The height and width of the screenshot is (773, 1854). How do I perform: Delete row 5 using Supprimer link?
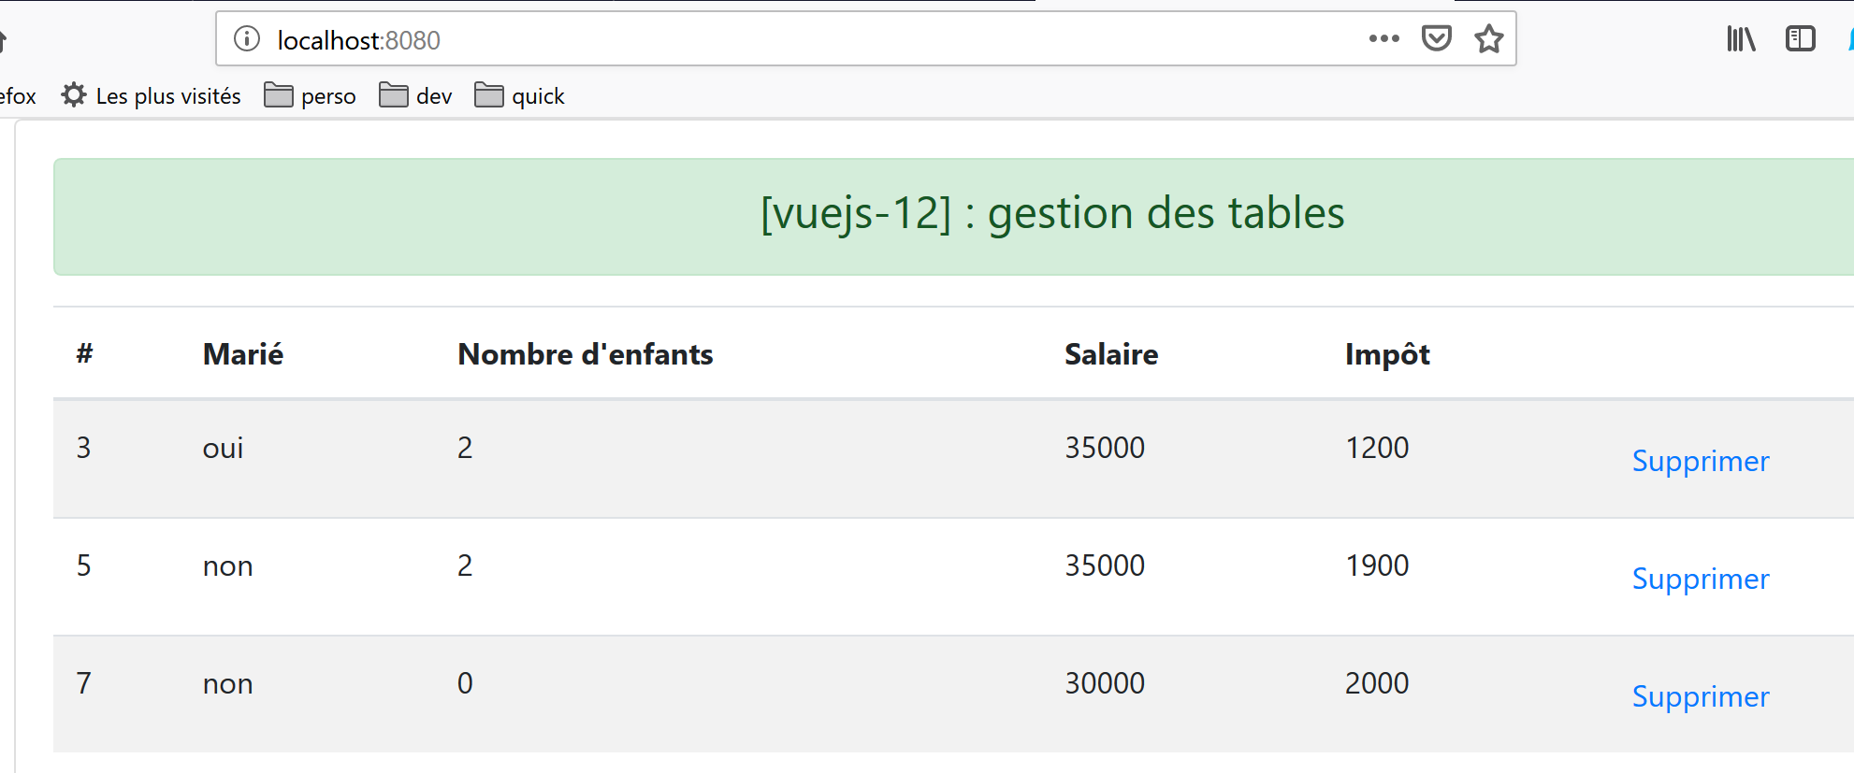coord(1700,579)
